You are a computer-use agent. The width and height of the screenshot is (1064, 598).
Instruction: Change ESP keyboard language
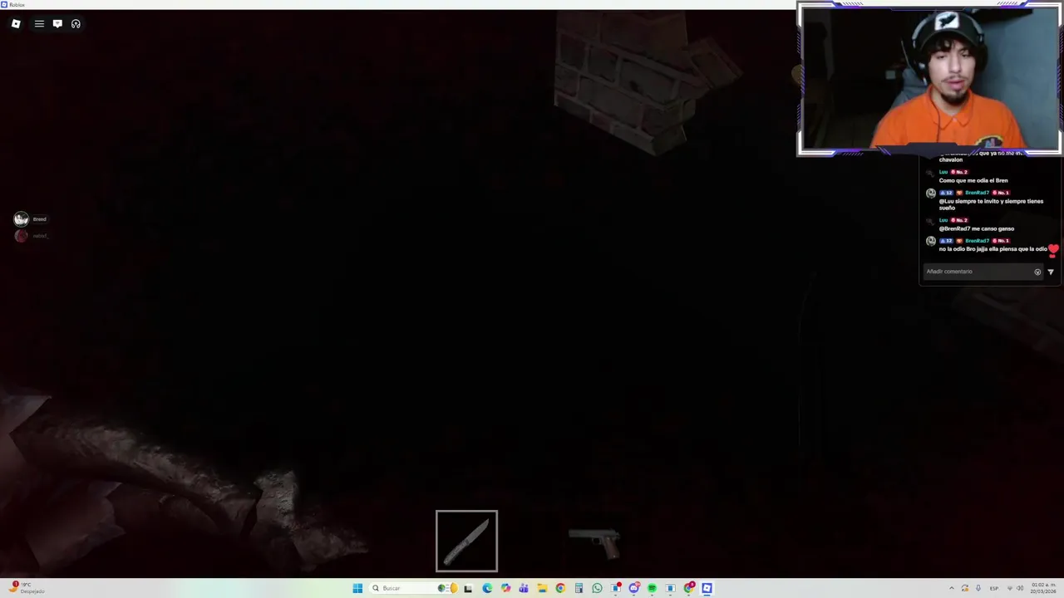coord(994,588)
